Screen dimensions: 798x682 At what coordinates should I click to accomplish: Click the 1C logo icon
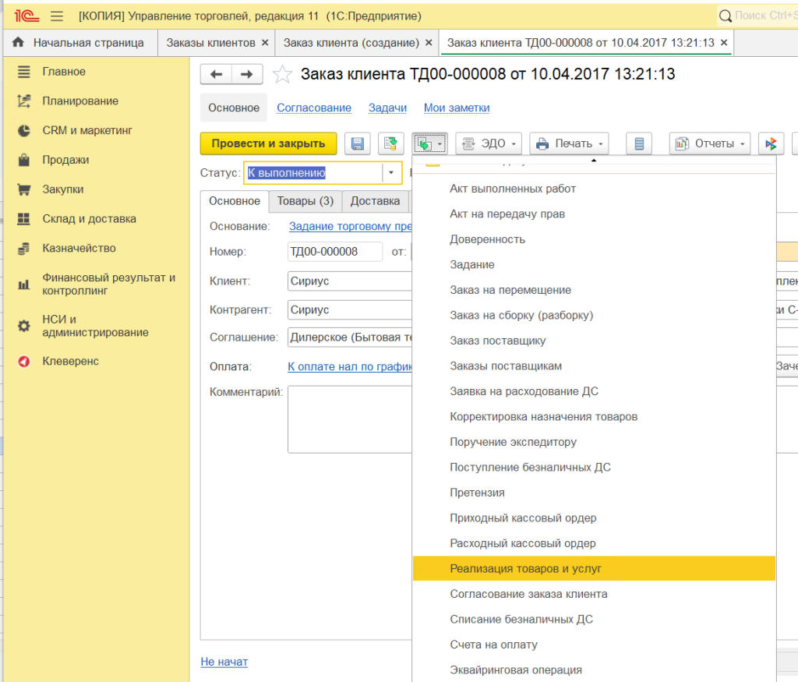pos(26,16)
